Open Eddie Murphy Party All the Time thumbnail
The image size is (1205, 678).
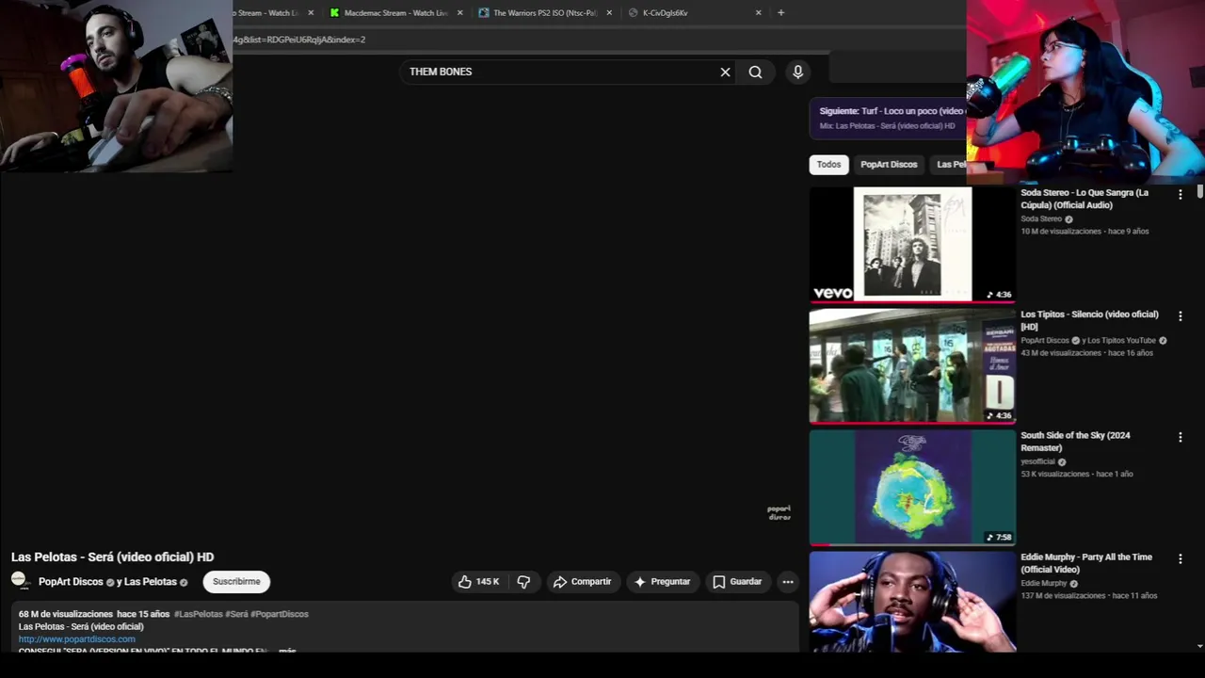click(912, 601)
